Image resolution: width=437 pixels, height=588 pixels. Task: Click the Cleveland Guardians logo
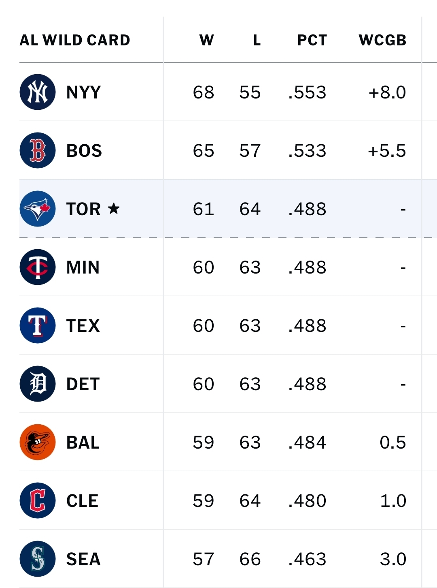coord(38,500)
